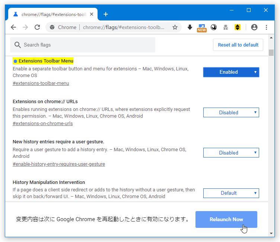This screenshot has height=242, width=280.
Task: Click the Chrome site info icon in address bar
Action: tap(52, 27)
